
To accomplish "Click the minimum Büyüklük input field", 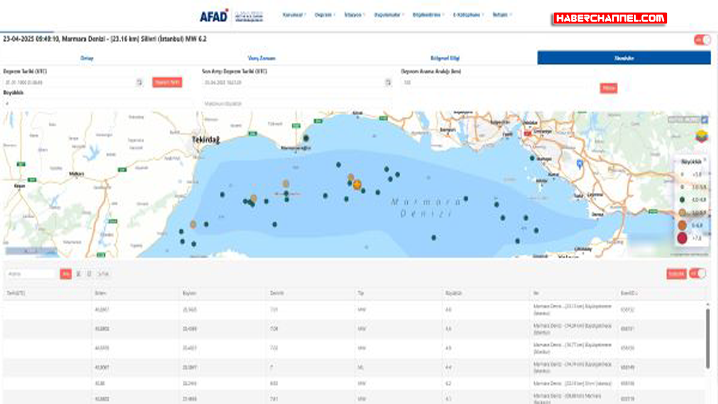I will (x=98, y=104).
